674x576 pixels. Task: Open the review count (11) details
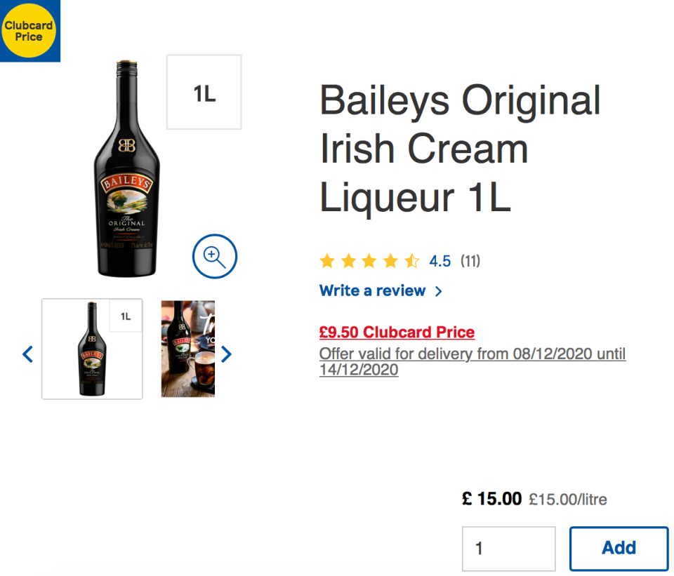470,261
